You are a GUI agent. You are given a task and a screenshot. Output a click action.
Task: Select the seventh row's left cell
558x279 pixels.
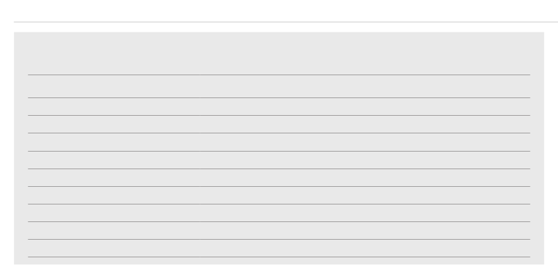tap(114, 196)
